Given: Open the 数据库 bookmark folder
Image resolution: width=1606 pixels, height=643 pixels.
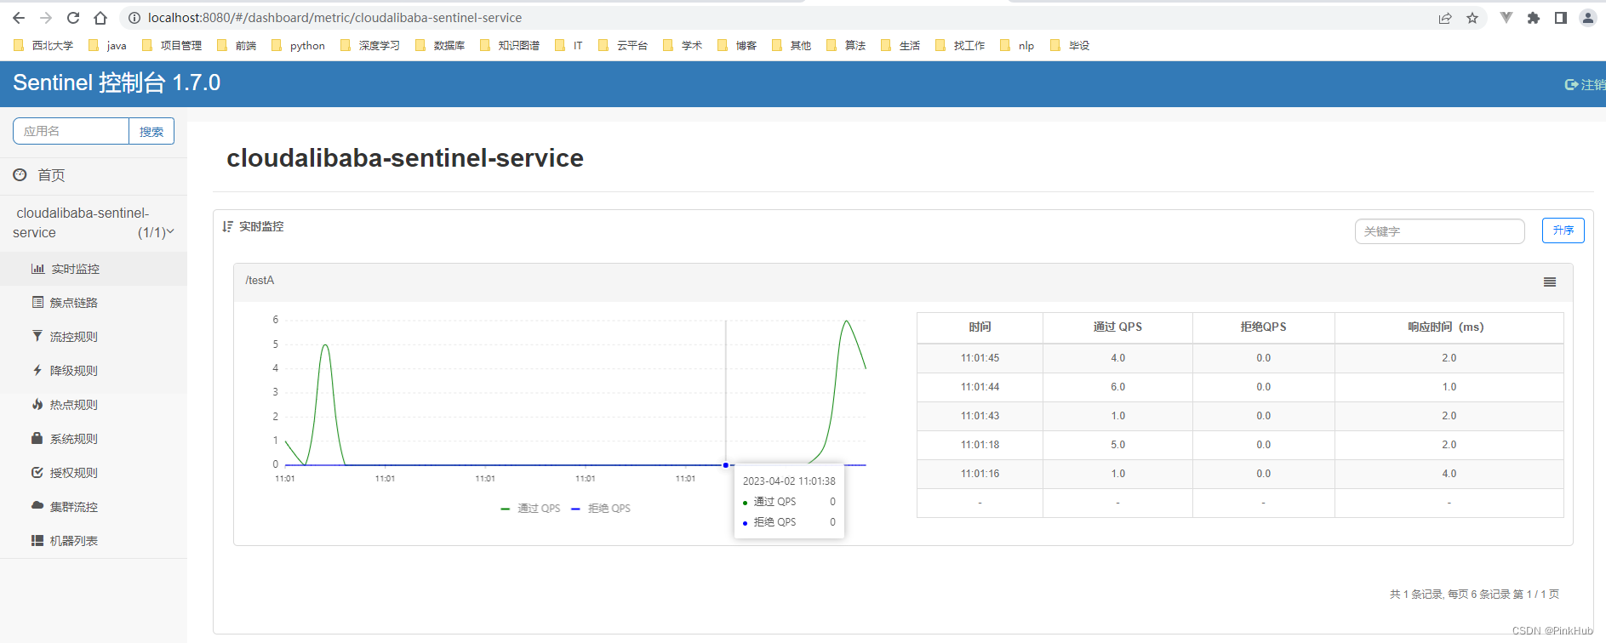Looking at the screenshot, I should point(440,46).
